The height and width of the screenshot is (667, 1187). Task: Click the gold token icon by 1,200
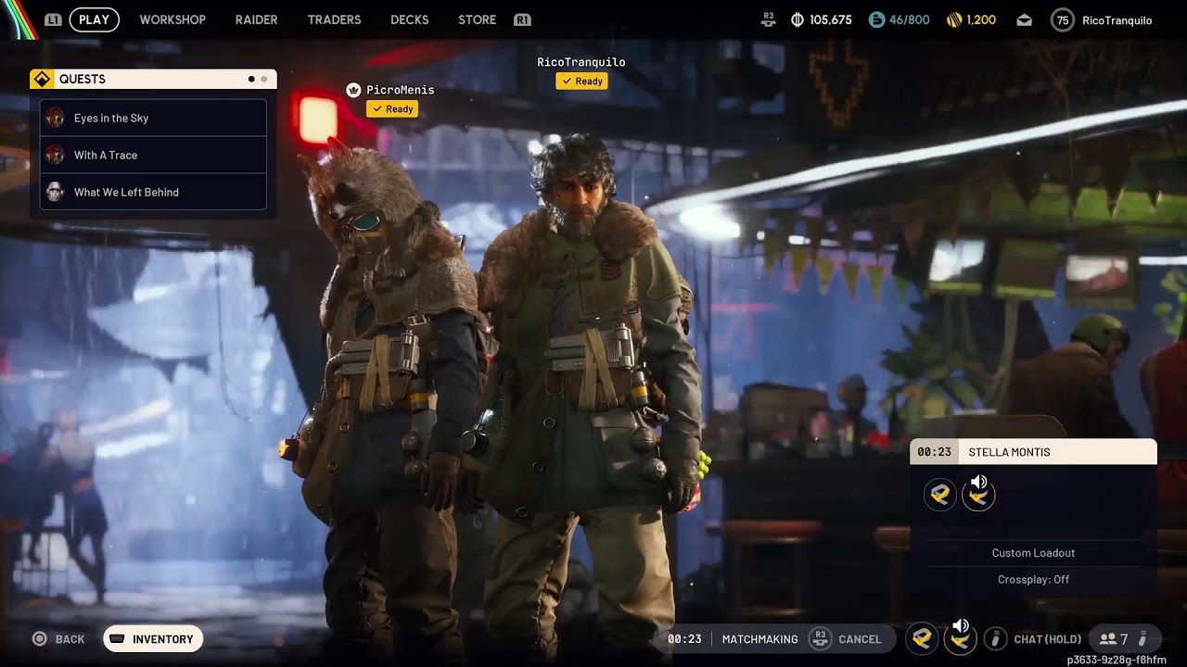(x=954, y=19)
